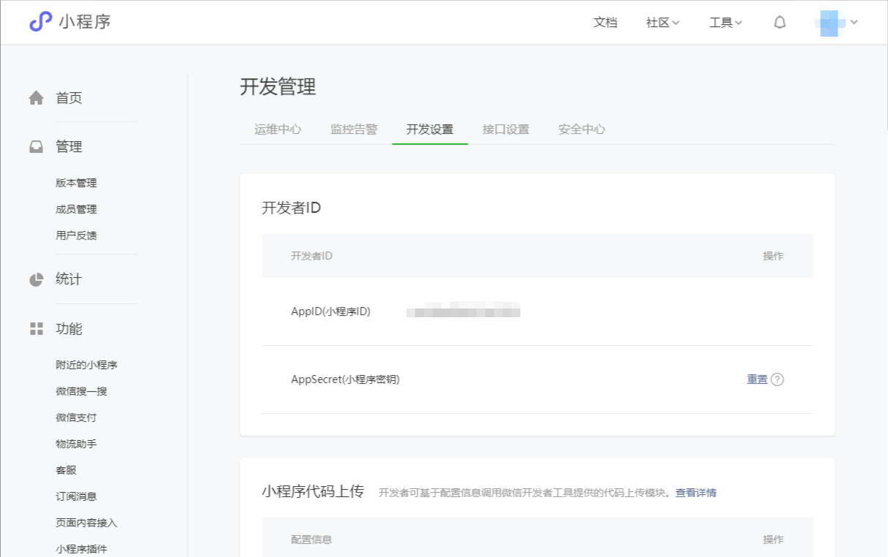Click the help icon next to 重置
The height and width of the screenshot is (557, 888).
[x=778, y=379]
